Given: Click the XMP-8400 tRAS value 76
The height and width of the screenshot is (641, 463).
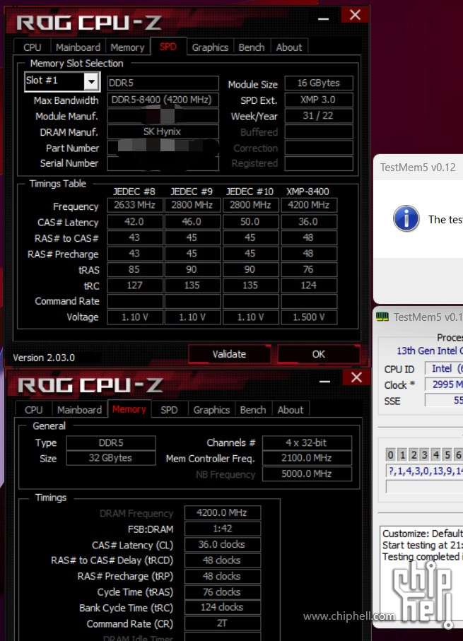Looking at the screenshot, I should point(309,269).
